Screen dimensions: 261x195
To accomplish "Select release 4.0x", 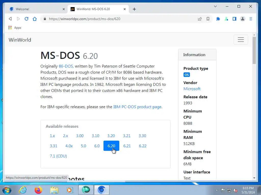I will click(69, 146).
